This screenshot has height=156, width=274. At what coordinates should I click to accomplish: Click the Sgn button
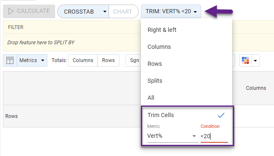click(134, 60)
